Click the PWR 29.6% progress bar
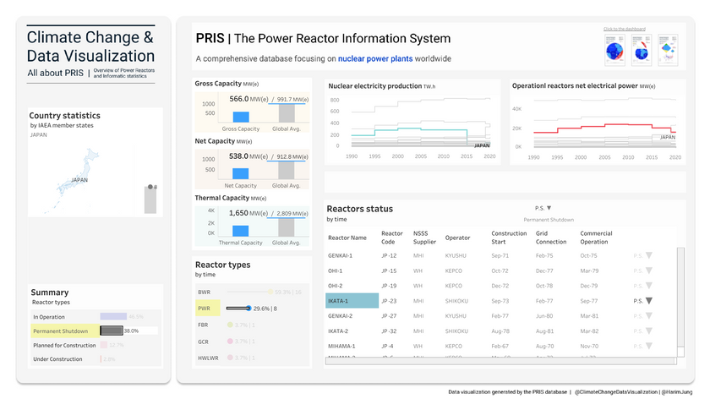This screenshot has width=710, height=399. pyautogui.click(x=238, y=309)
